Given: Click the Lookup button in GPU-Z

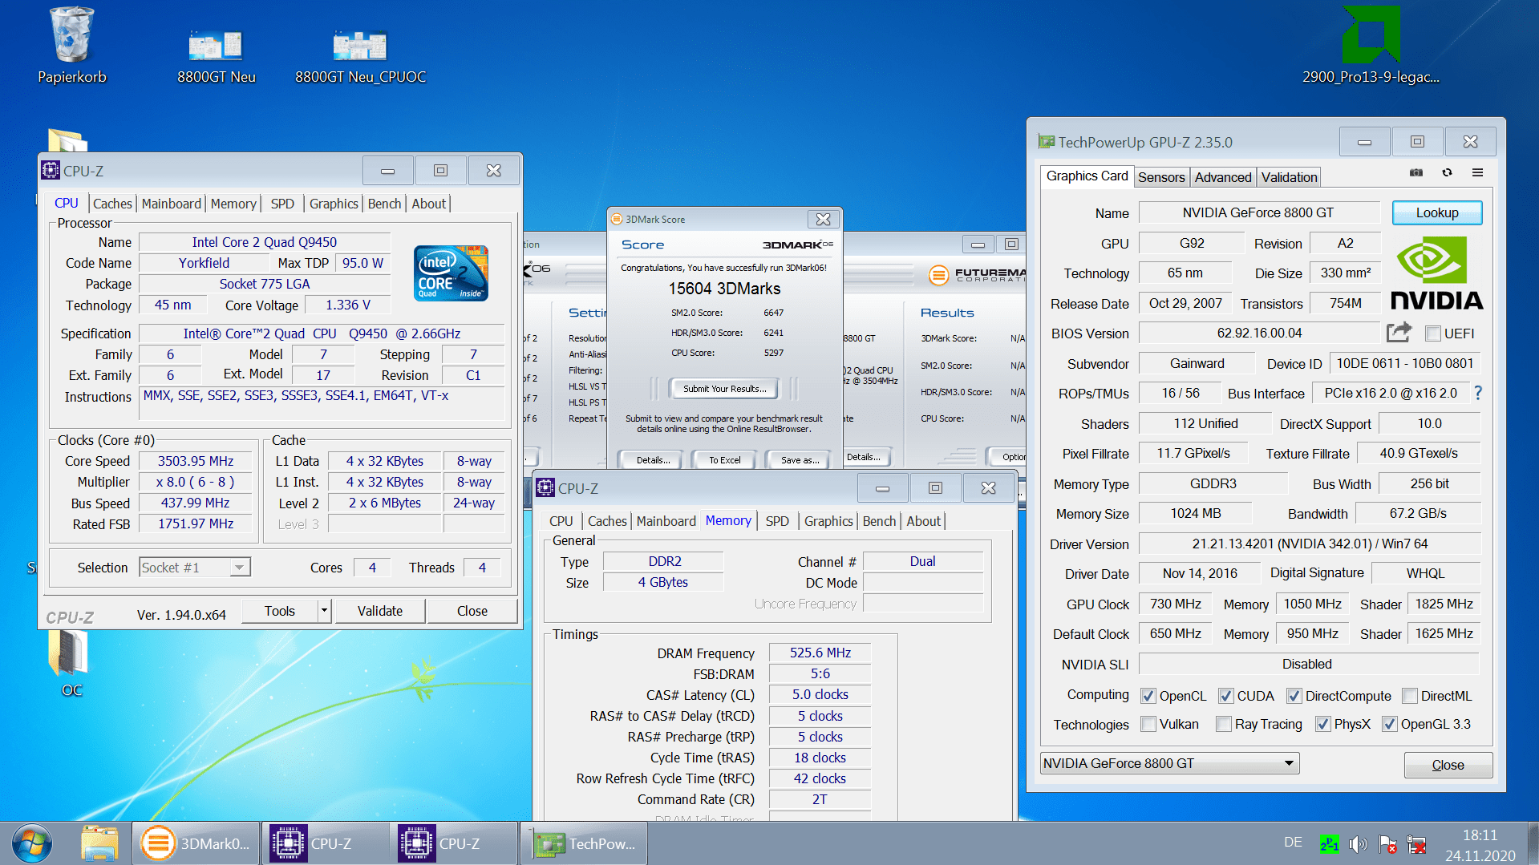Looking at the screenshot, I should tap(1436, 212).
